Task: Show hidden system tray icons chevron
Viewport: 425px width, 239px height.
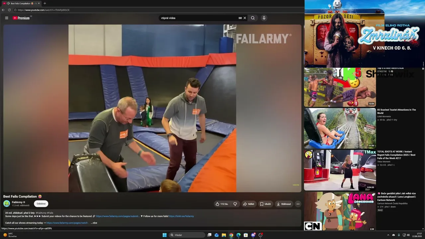Action: pos(388,235)
